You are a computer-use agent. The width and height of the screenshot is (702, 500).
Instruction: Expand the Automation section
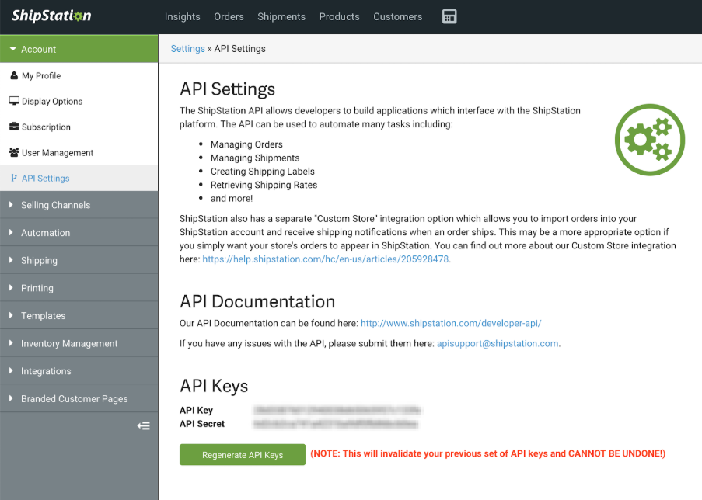[45, 233]
